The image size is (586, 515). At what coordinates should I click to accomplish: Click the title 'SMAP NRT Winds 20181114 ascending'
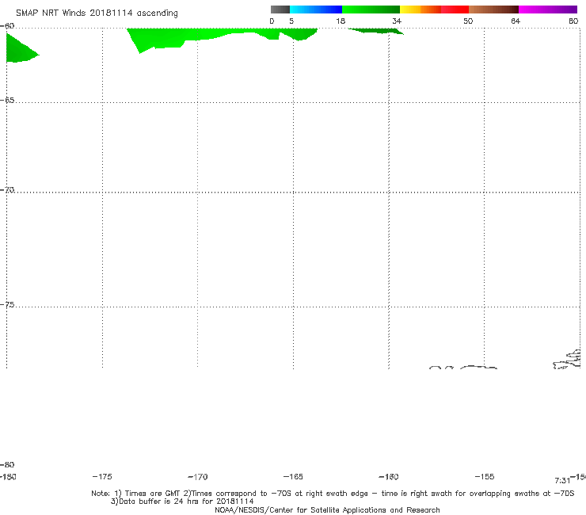[x=97, y=13]
